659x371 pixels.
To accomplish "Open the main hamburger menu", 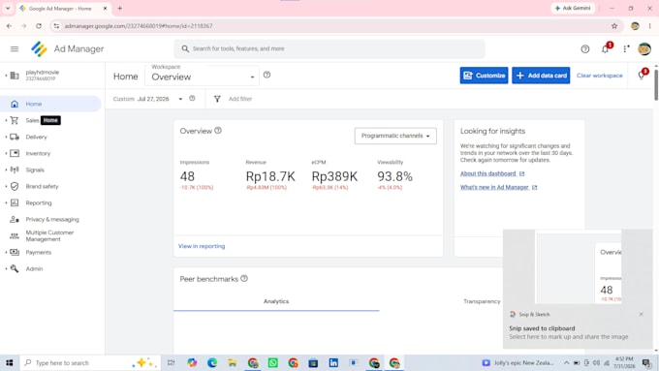I will (15, 48).
